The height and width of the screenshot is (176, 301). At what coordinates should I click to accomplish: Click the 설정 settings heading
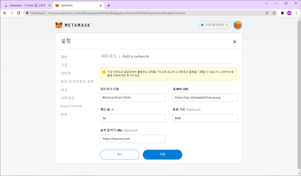65,41
